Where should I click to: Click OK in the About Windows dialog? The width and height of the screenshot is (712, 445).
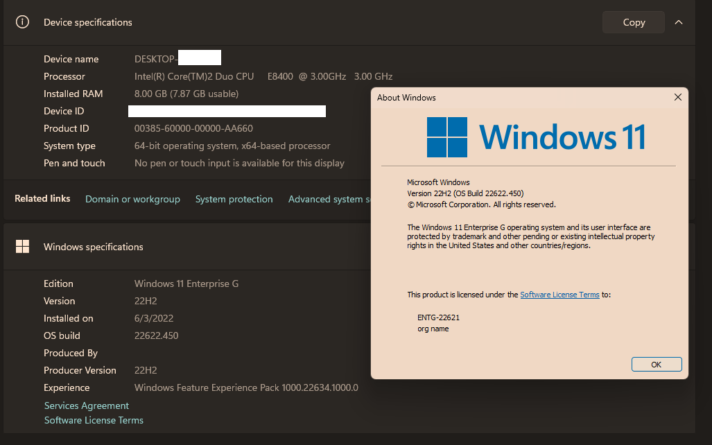(x=656, y=364)
